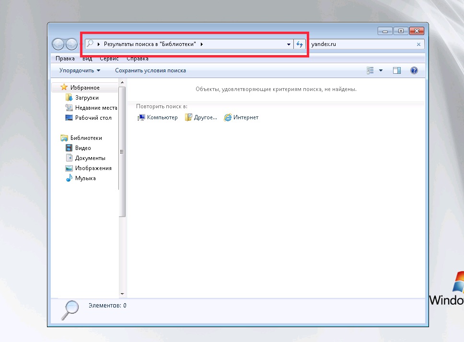
Task: Open Изображения library
Action: [x=93, y=168]
